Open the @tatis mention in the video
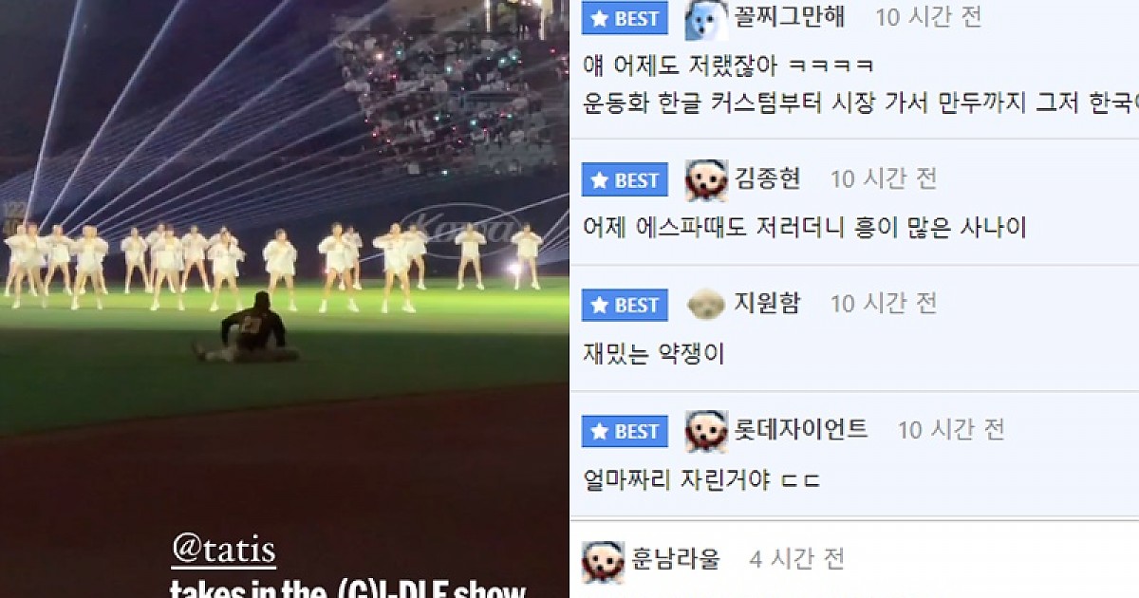This screenshot has width=1139, height=598. pyautogui.click(x=224, y=550)
